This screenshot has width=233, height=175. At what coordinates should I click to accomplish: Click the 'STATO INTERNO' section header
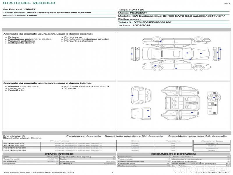[59, 154]
